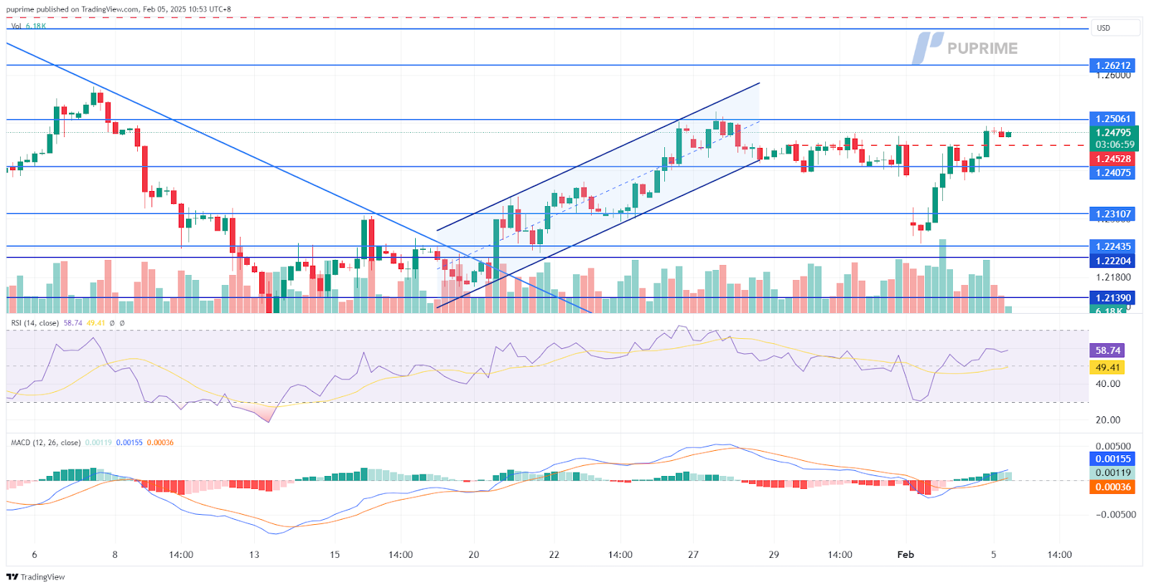The height and width of the screenshot is (588, 1149).
Task: Click the TradingView logo at bottom left
Action: (x=36, y=577)
